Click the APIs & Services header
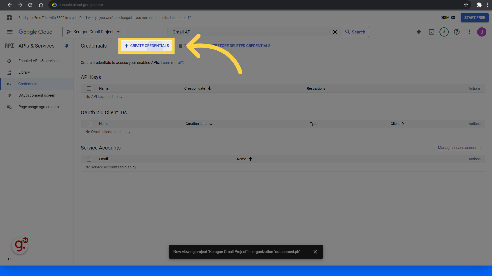Viewport: 492px width, 276px height. pos(36,46)
